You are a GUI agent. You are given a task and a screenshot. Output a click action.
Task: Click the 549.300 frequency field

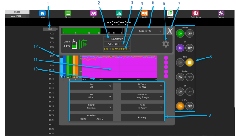coord(117,44)
